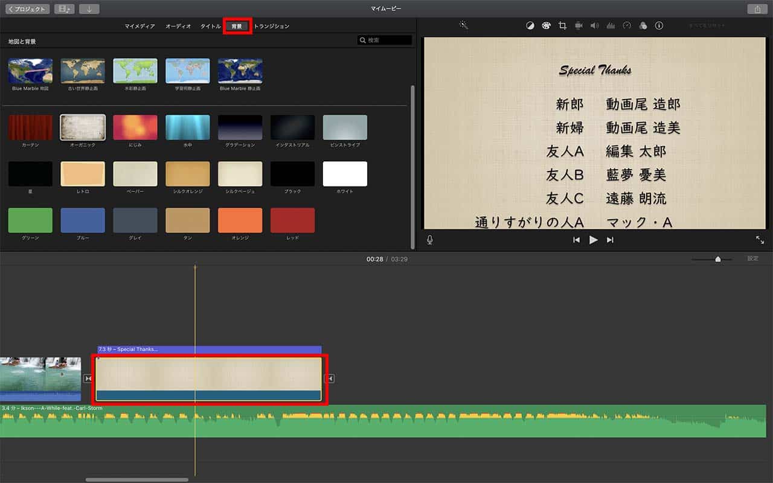Open the stabilization camera settings
The width and height of the screenshot is (773, 483).
pyautogui.click(x=579, y=26)
